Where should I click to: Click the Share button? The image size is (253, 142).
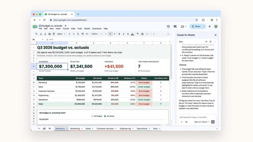196,26
